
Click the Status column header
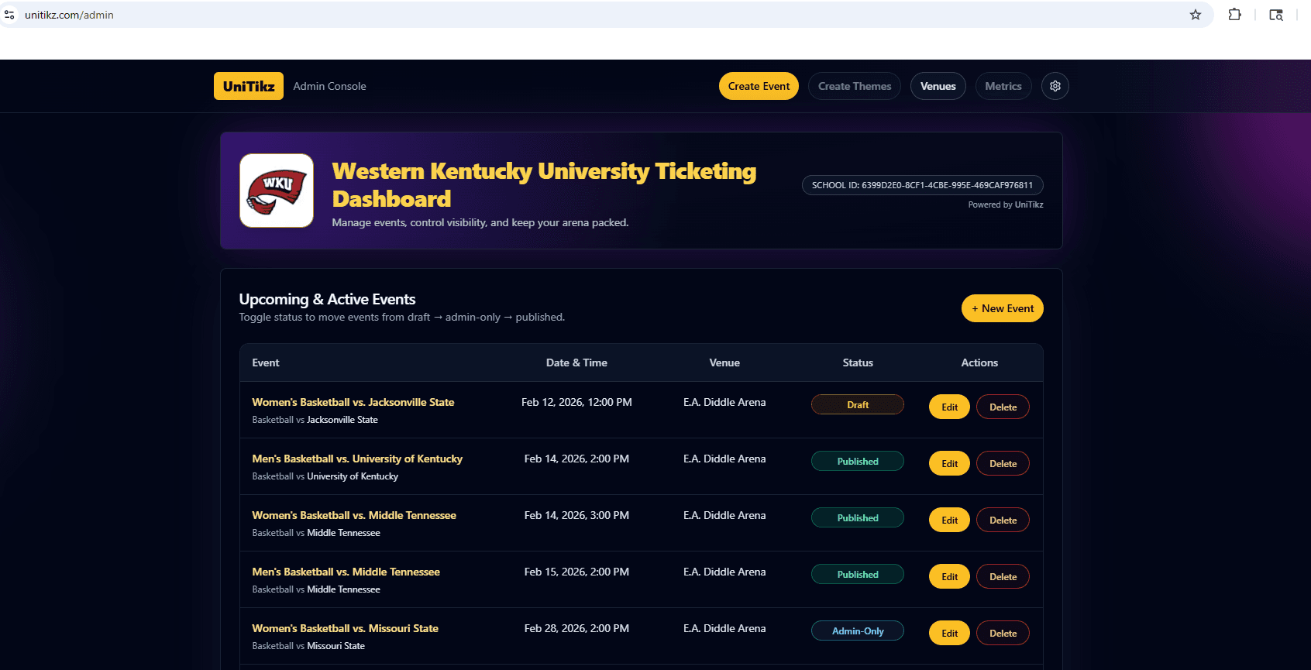[x=858, y=362]
